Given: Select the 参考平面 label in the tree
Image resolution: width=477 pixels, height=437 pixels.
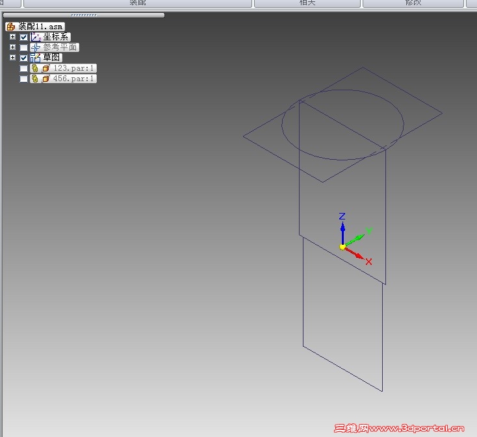Looking at the screenshot, I should (60, 47).
